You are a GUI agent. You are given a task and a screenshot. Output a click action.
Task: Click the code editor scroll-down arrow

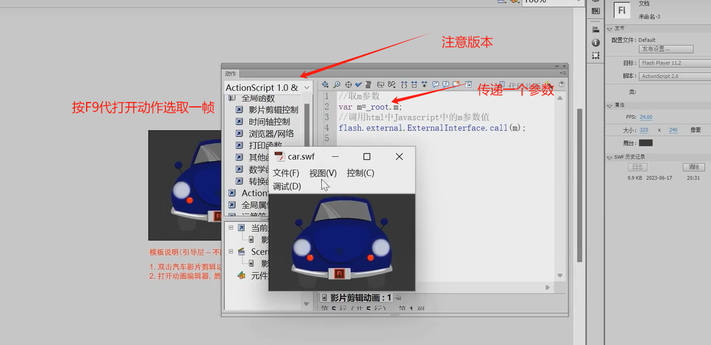(560, 275)
